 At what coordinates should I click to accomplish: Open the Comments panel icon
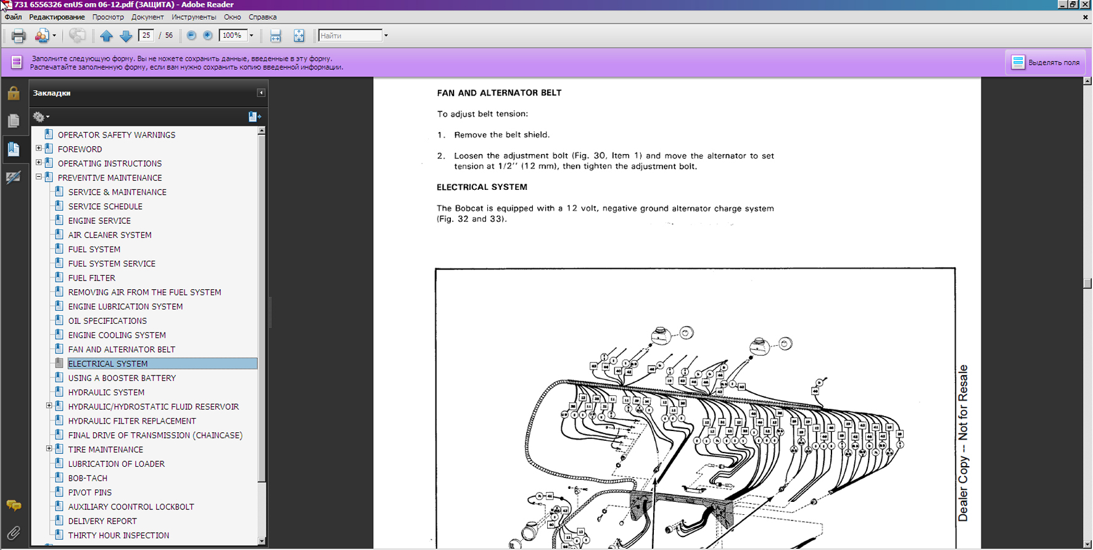click(14, 506)
